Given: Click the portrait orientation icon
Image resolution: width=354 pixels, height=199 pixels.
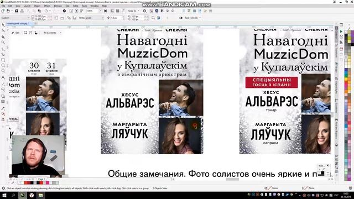Looking at the screenshot, I should [x=56, y=18].
